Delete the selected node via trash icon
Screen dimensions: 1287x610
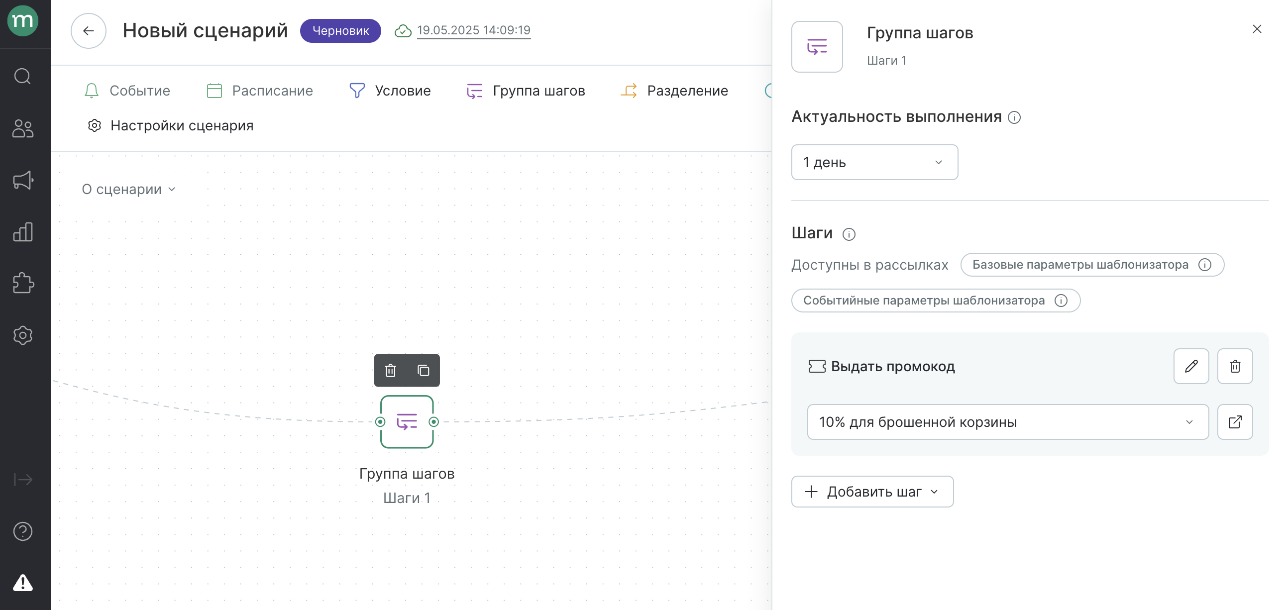pyautogui.click(x=391, y=371)
